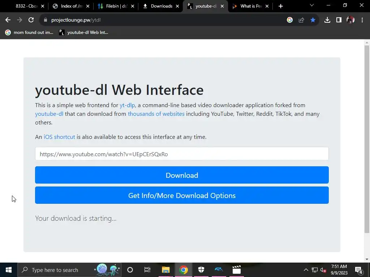Open File Explorer from the taskbar
This screenshot has width=370, height=277.
tap(165, 270)
